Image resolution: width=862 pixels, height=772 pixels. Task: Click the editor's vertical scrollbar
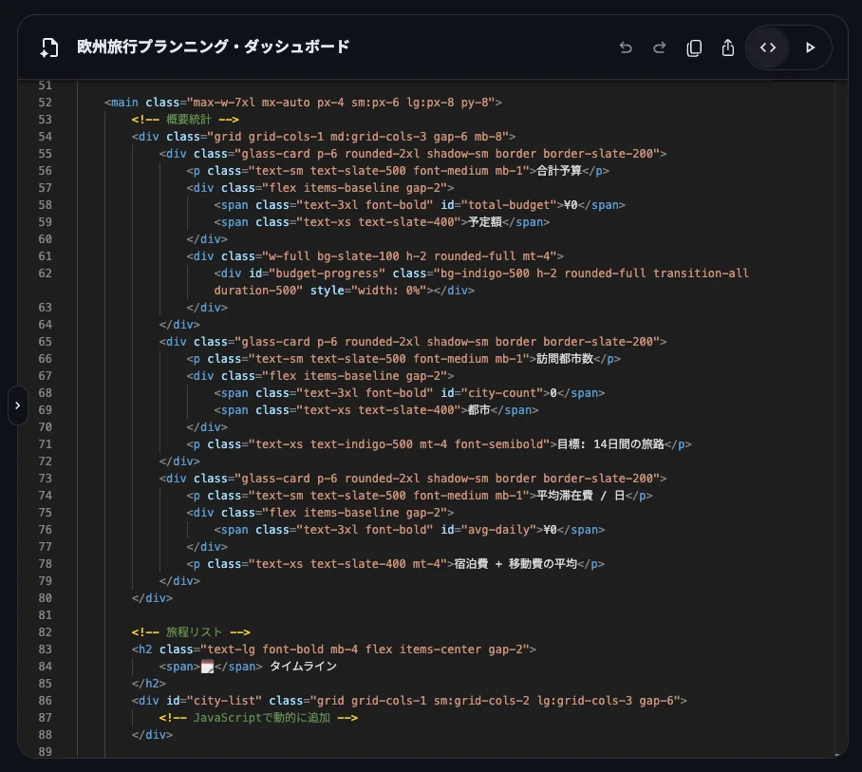click(x=839, y=285)
